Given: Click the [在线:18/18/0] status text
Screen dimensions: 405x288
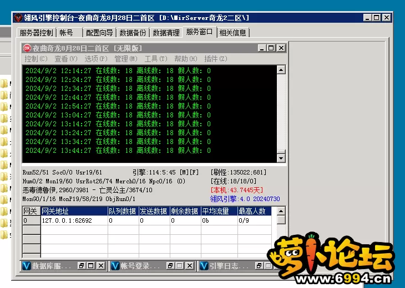Looking at the screenshot, I should (233, 181).
